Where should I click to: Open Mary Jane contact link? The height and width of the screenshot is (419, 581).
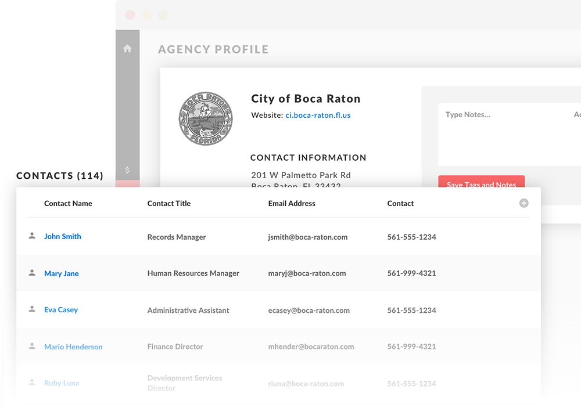(62, 273)
